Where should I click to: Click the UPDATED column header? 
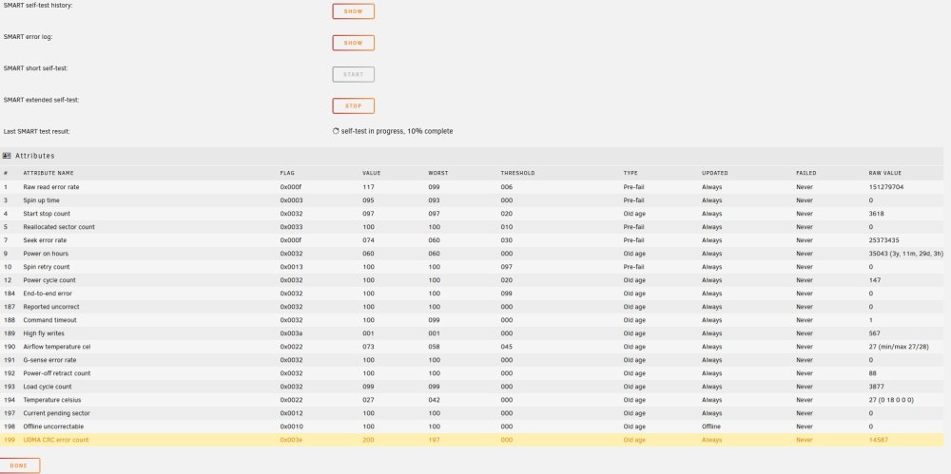tap(715, 173)
